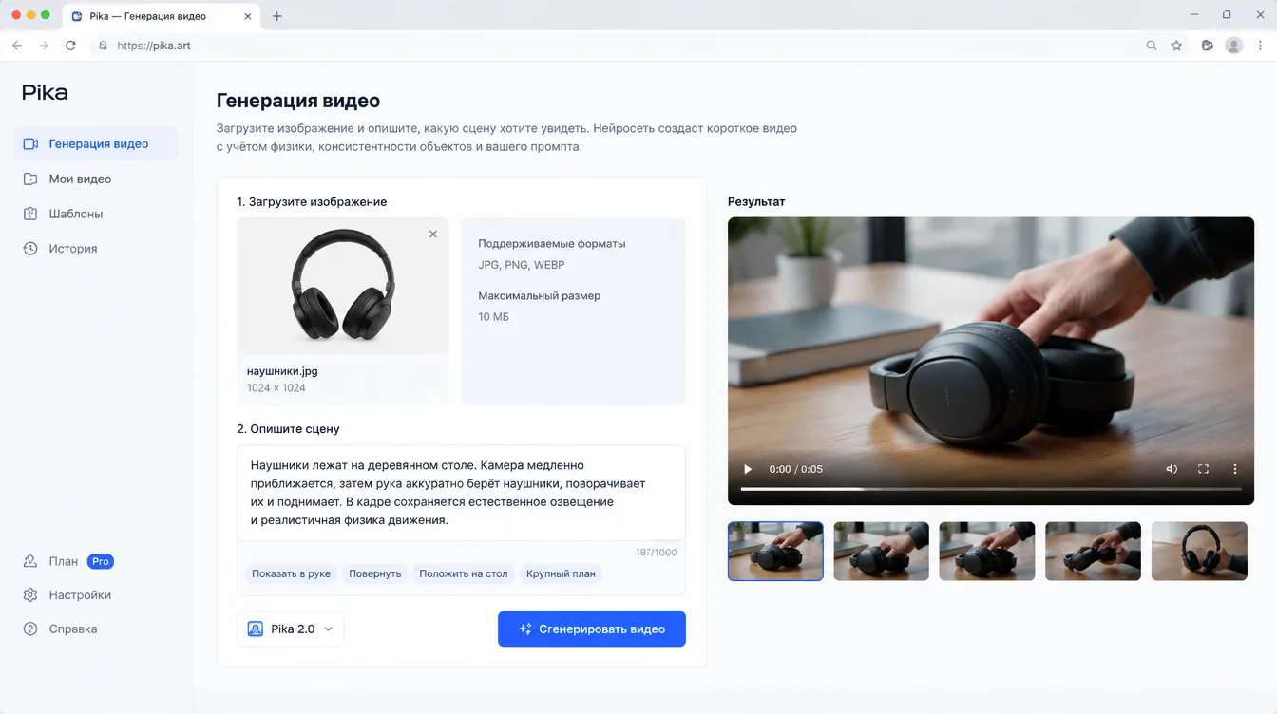This screenshot has height=714, width=1277.
Task: Click the 0:00 / 0:05 video time
Action: pos(796,469)
